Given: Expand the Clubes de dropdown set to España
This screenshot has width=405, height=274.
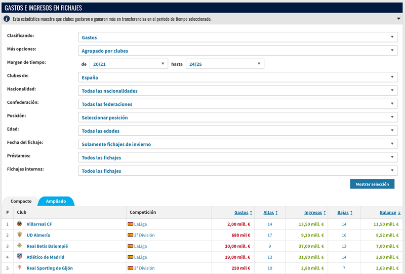Looking at the screenshot, I should [x=237, y=77].
